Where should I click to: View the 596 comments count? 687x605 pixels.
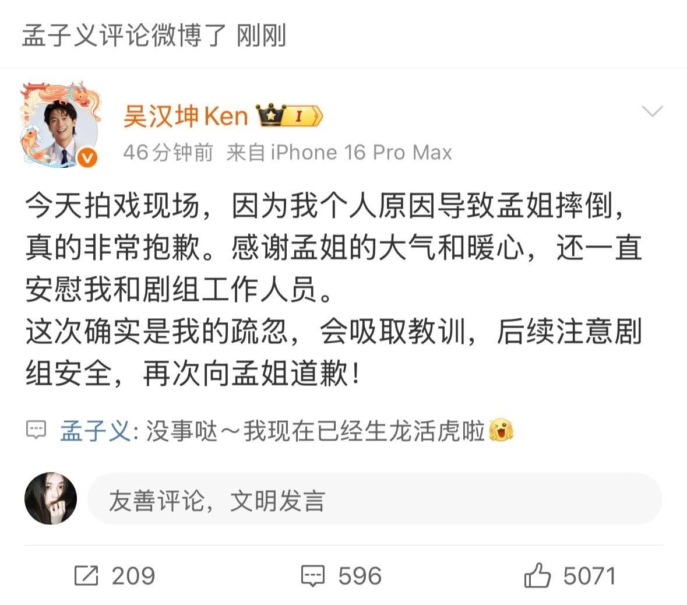(x=360, y=576)
